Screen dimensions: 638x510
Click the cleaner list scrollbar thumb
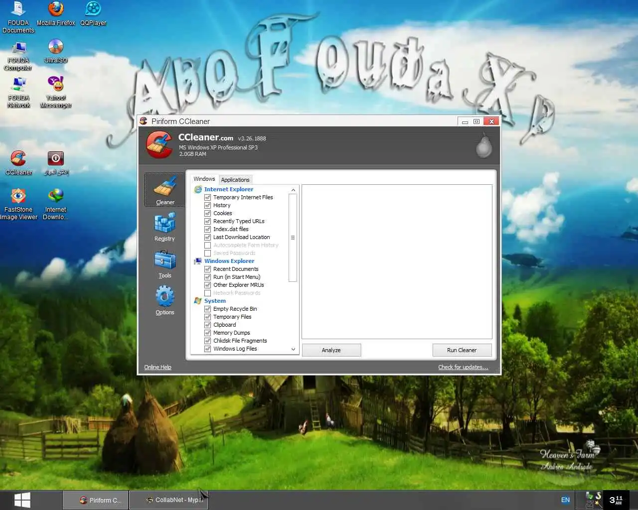[293, 238]
